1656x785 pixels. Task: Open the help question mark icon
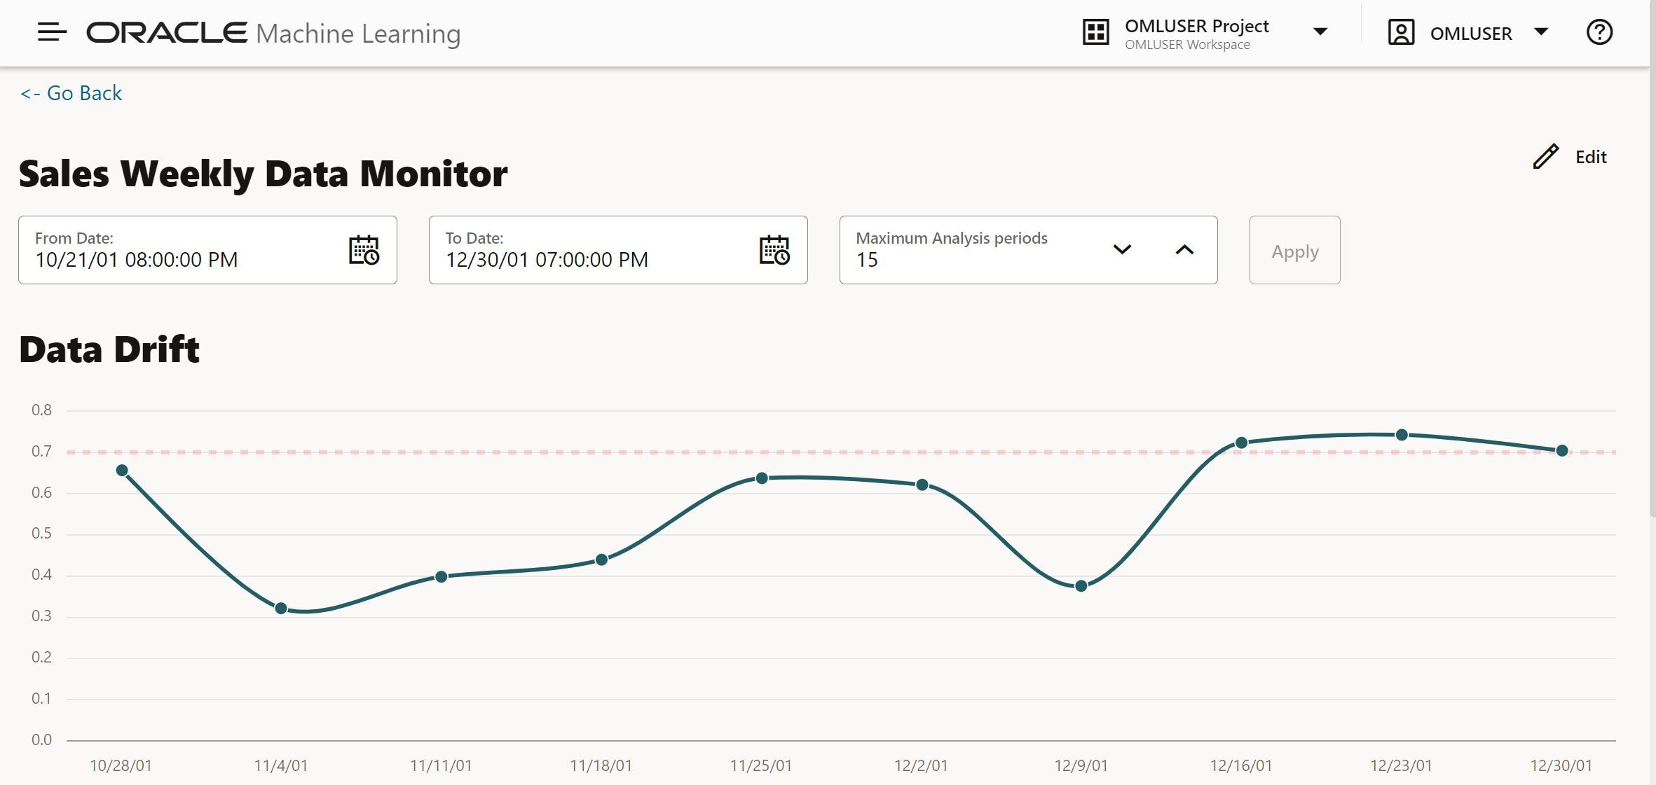(x=1599, y=32)
